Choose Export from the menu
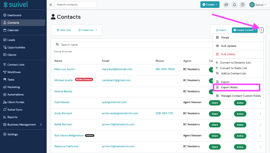 pos(238,82)
